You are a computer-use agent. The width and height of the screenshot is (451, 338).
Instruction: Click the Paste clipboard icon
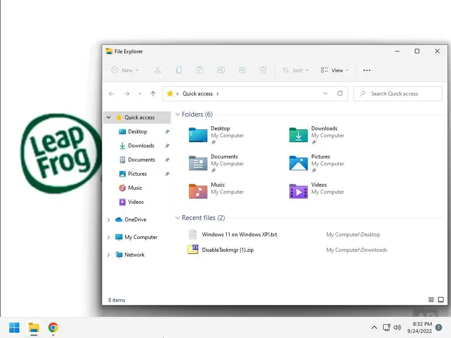[x=200, y=70]
